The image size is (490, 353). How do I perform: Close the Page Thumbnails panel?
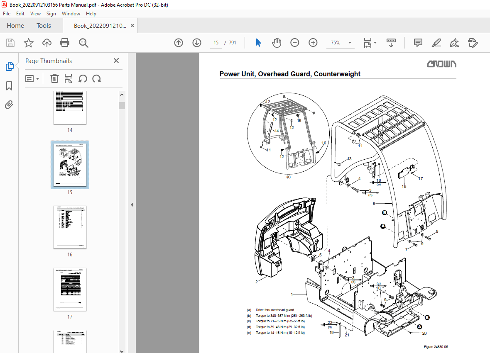116,61
